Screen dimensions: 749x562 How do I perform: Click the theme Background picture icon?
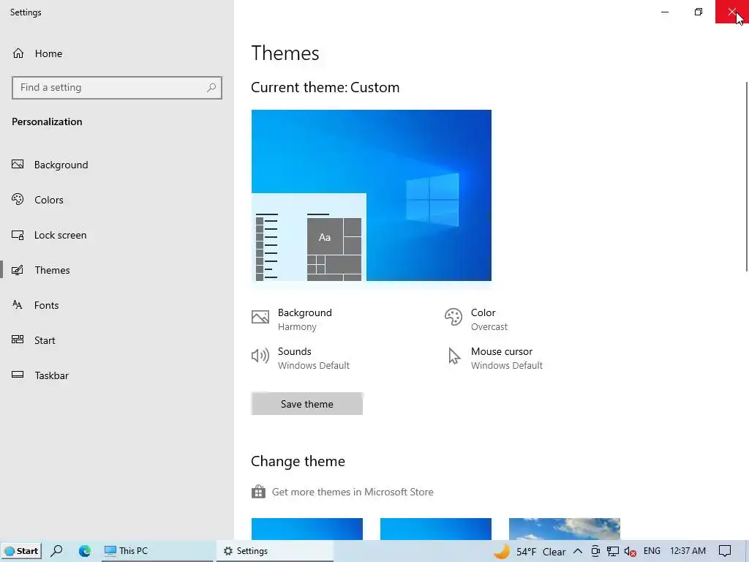pyautogui.click(x=260, y=317)
